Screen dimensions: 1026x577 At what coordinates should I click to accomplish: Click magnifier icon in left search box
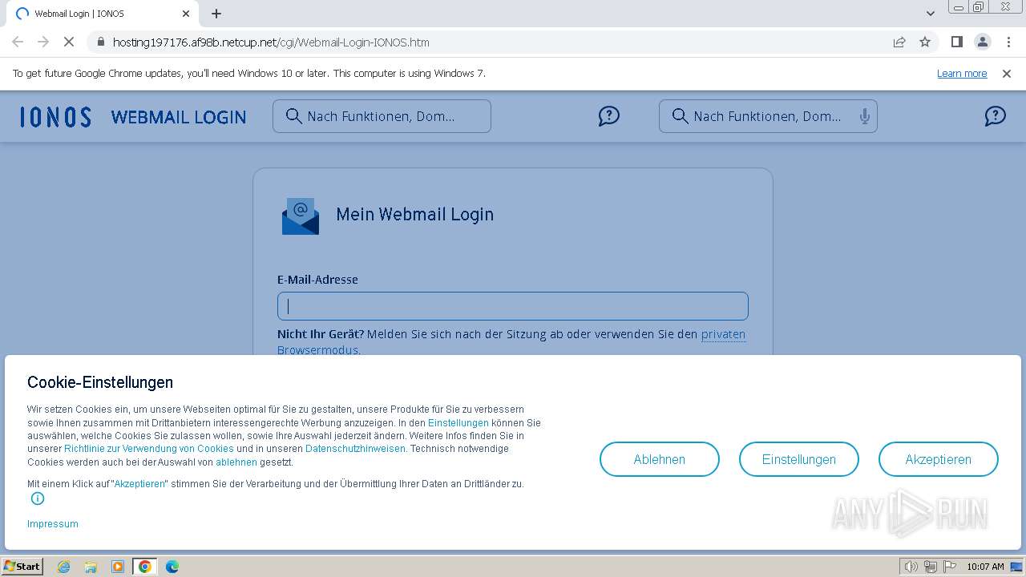point(294,116)
